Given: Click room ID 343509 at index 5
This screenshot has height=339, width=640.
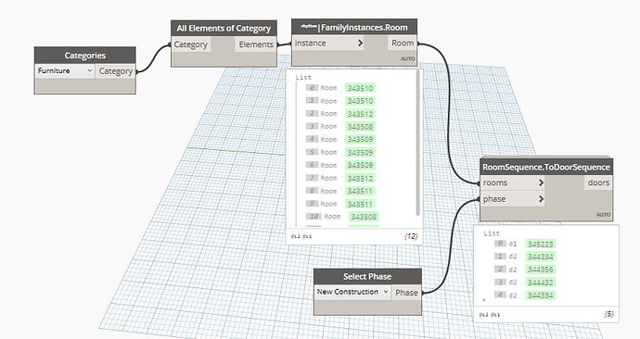Looking at the screenshot, I should click(360, 153).
